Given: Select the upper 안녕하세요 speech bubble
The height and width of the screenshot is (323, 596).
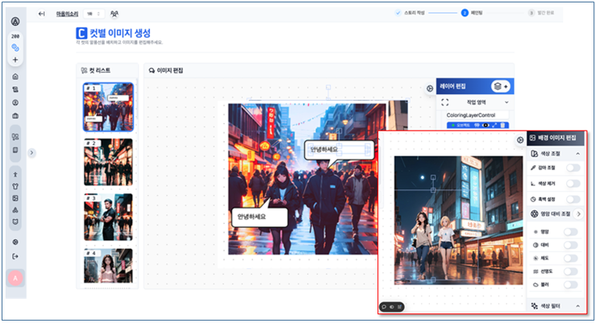Looking at the screenshot, I should (339, 150).
